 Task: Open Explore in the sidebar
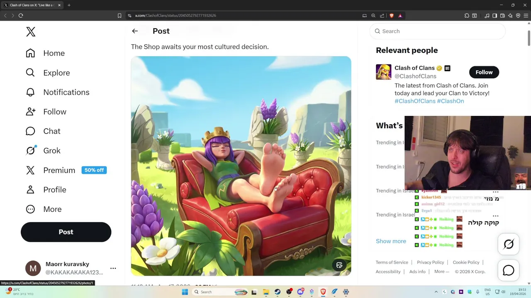[48, 72]
